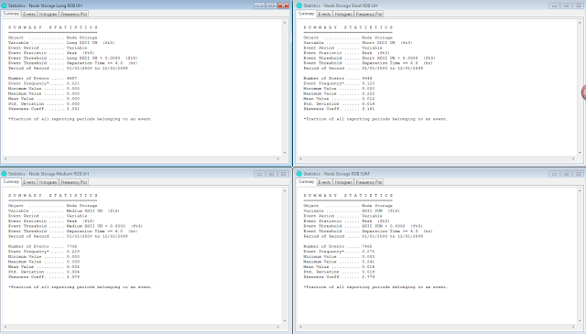This screenshot has width=586, height=334.
Task: Click scroll-up arrow in Short RDII UH window
Action: tap(580, 22)
